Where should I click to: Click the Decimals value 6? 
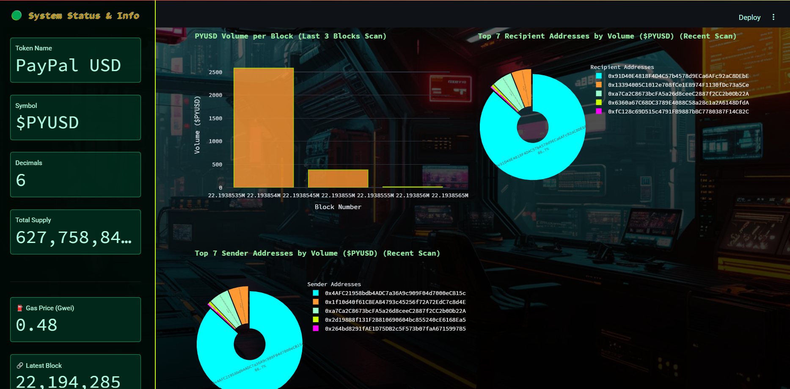21,180
